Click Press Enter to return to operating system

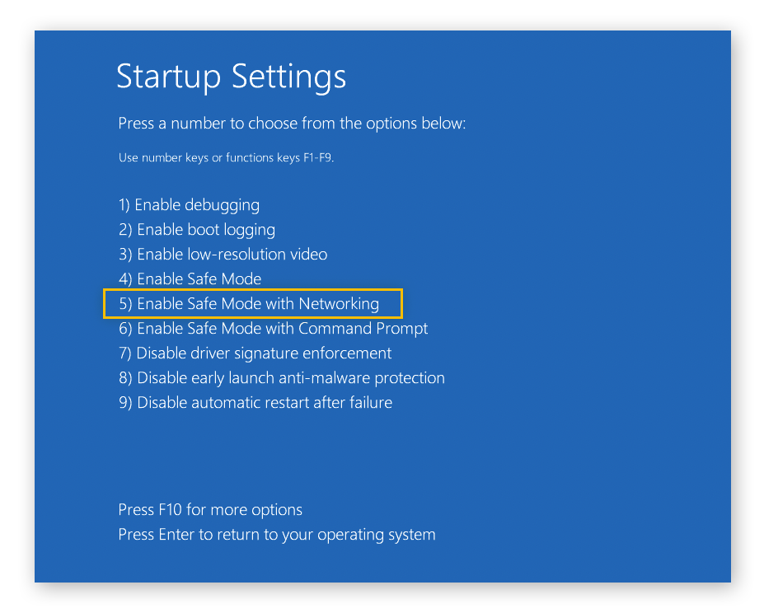coord(276,535)
